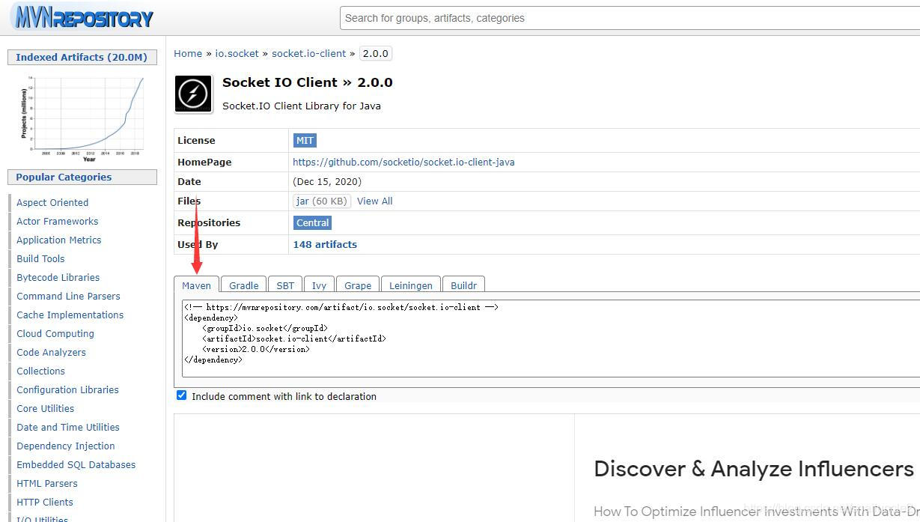Focus the artifact search field

[630, 18]
